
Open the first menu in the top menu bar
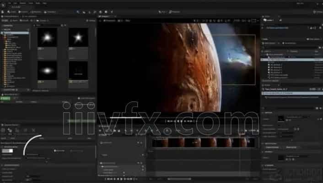click(10, 3)
